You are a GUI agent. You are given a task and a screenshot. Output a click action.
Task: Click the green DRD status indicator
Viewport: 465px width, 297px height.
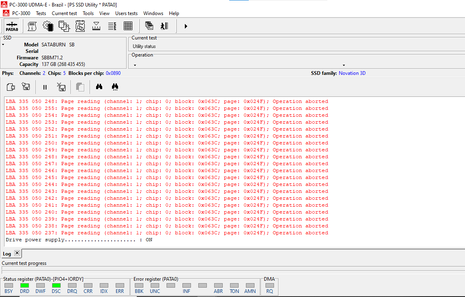click(24, 286)
